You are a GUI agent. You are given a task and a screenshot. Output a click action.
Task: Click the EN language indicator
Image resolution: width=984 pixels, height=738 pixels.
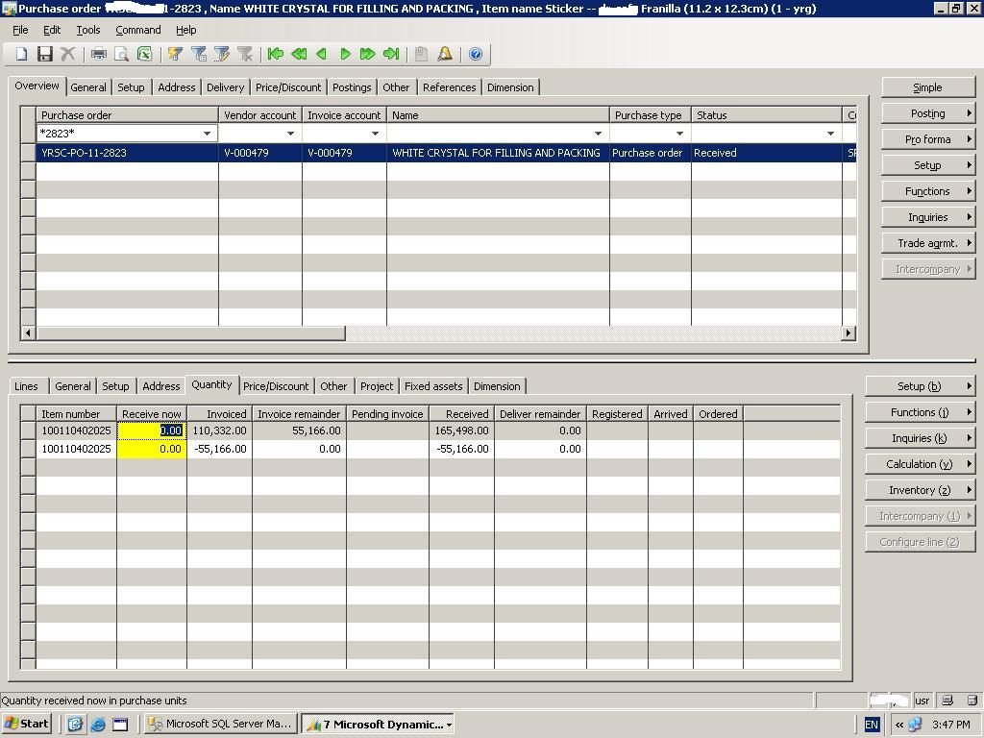click(x=872, y=725)
